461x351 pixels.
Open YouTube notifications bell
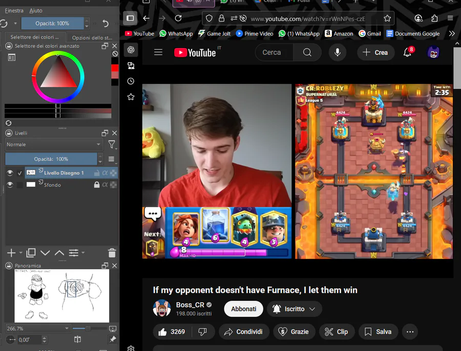point(408,52)
